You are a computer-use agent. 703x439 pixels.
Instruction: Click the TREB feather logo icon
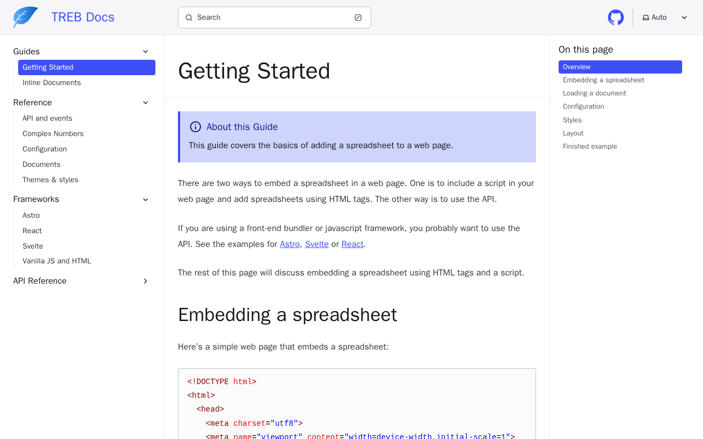click(x=26, y=17)
